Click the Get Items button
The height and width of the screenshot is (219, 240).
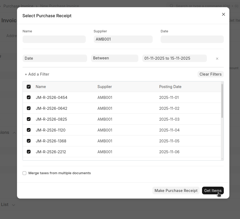click(x=213, y=191)
